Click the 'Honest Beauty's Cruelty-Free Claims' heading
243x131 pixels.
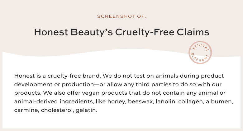pyautogui.click(x=121, y=32)
